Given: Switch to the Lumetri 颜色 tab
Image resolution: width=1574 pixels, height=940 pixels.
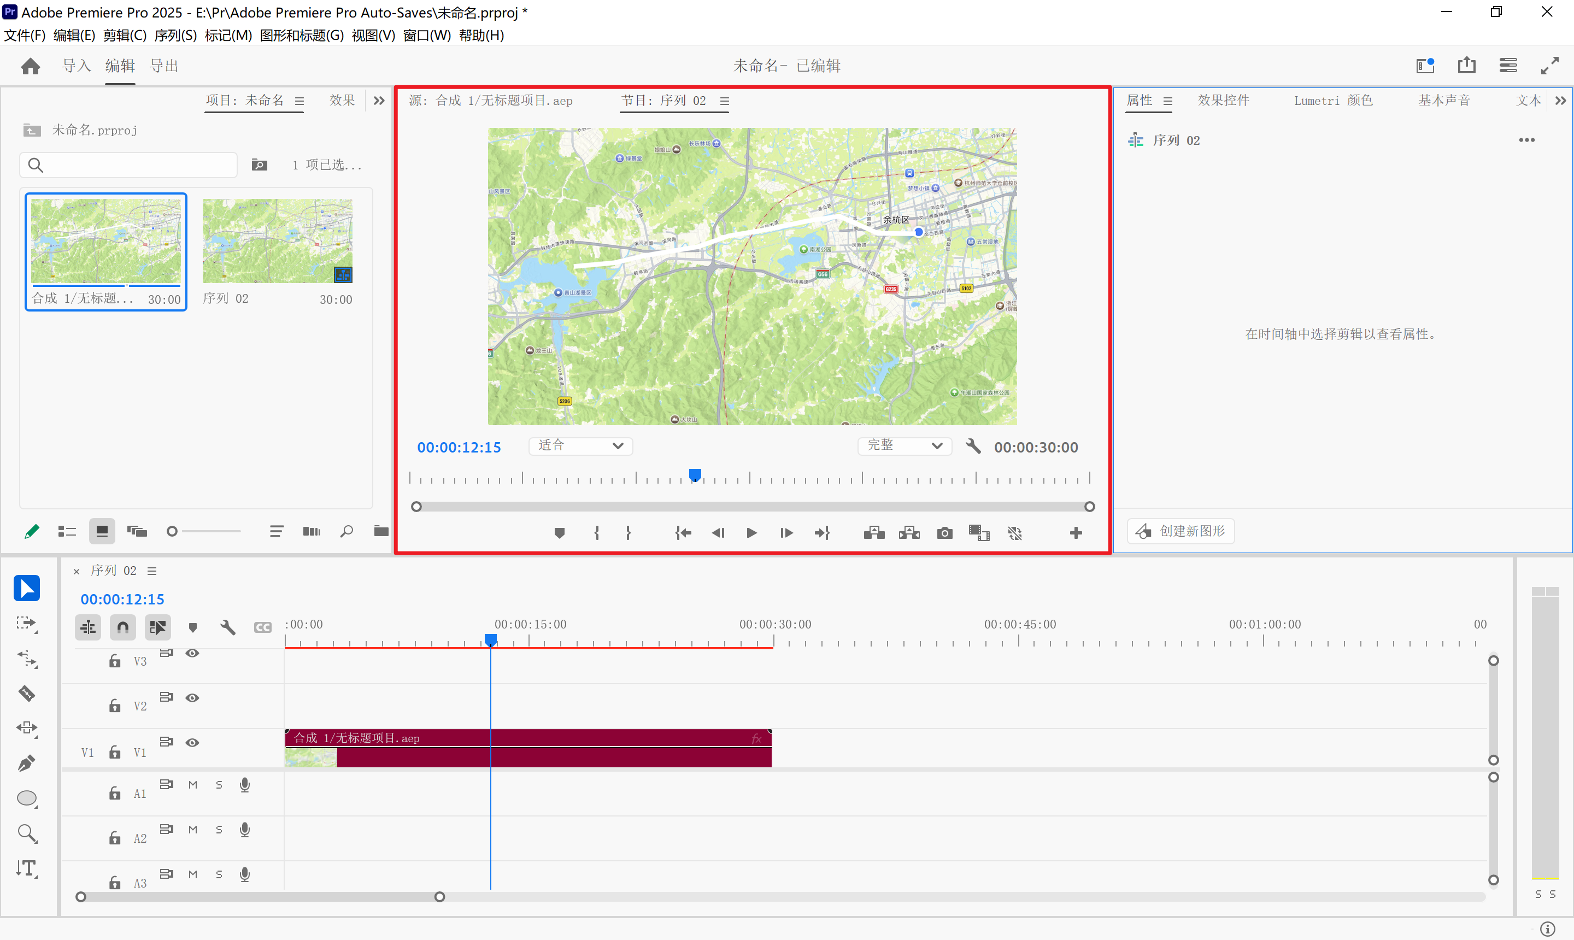Looking at the screenshot, I should coord(1332,101).
